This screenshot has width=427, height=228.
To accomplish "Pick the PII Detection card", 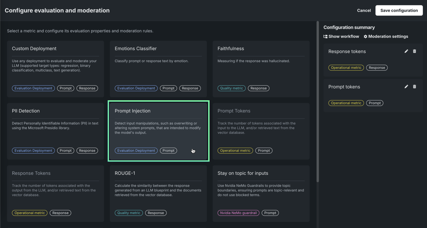I will tap(55, 131).
